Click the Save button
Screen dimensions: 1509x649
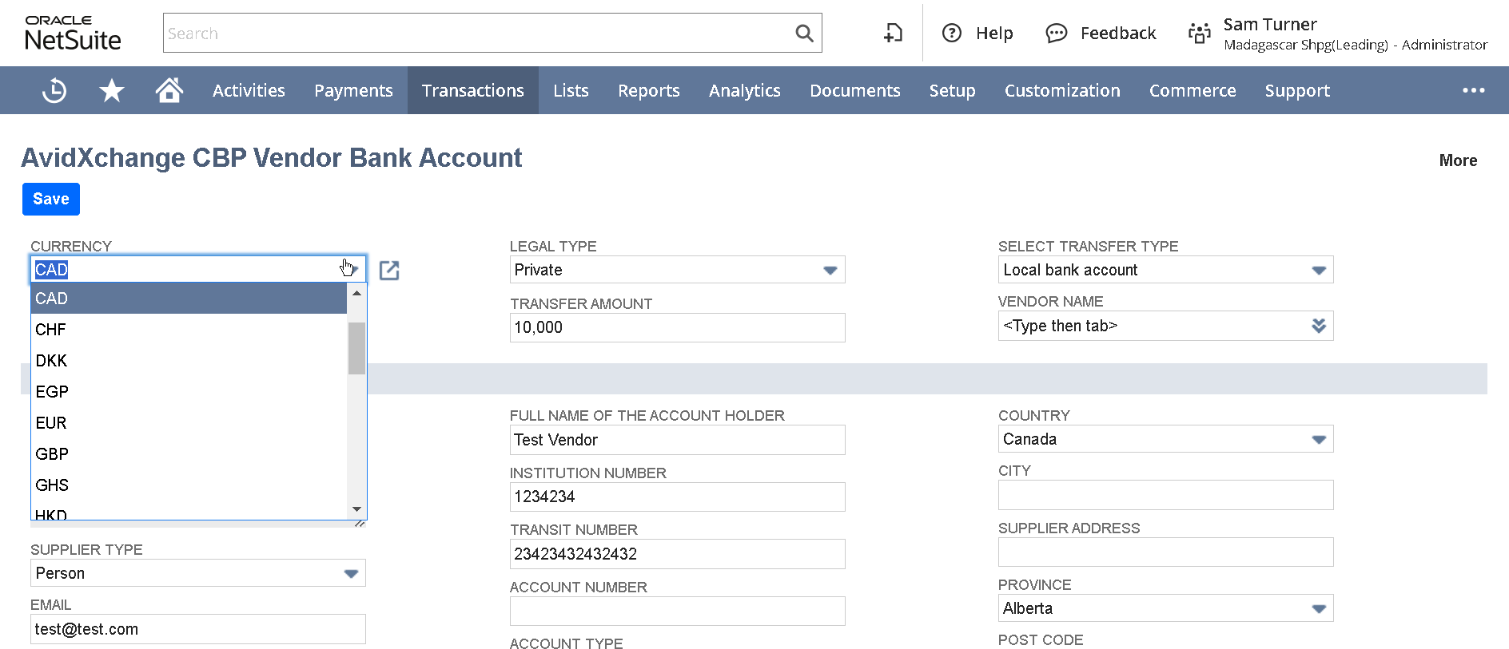pyautogui.click(x=51, y=200)
